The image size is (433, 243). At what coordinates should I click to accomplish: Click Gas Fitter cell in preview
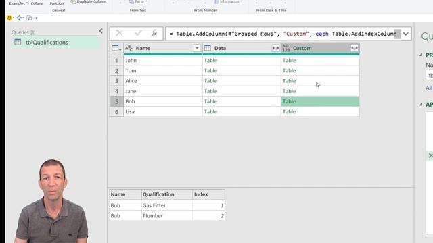click(x=167, y=205)
